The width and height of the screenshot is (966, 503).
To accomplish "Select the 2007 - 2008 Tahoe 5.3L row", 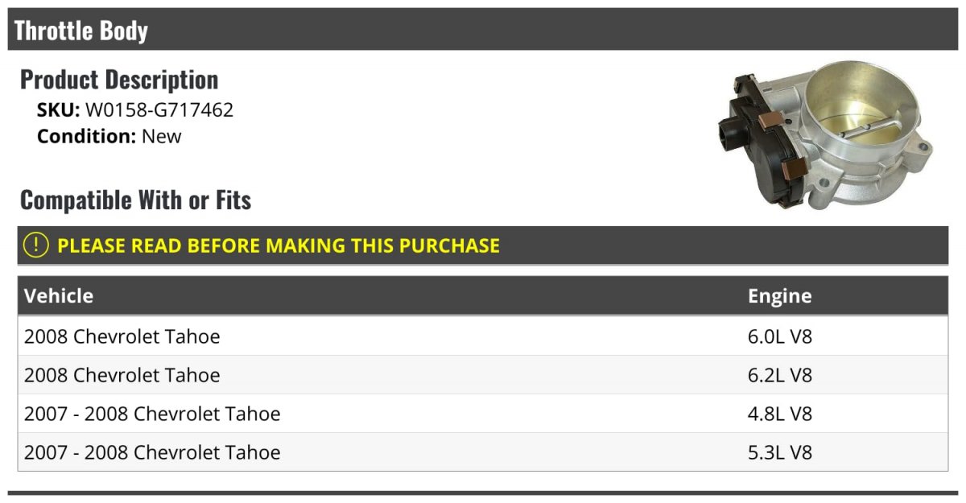I will [483, 452].
